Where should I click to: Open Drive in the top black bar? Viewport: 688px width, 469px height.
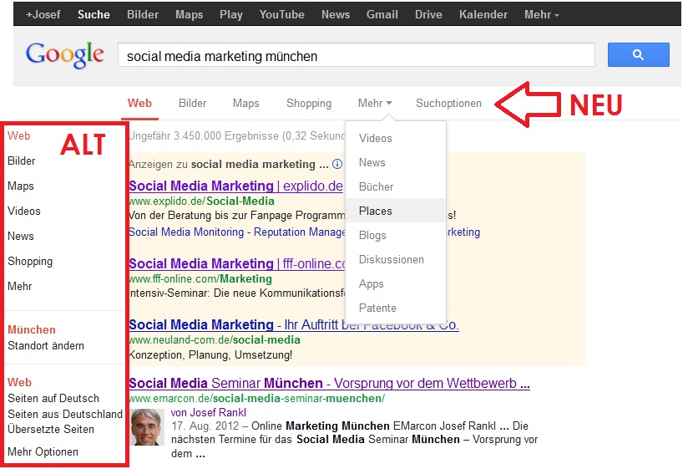[428, 14]
